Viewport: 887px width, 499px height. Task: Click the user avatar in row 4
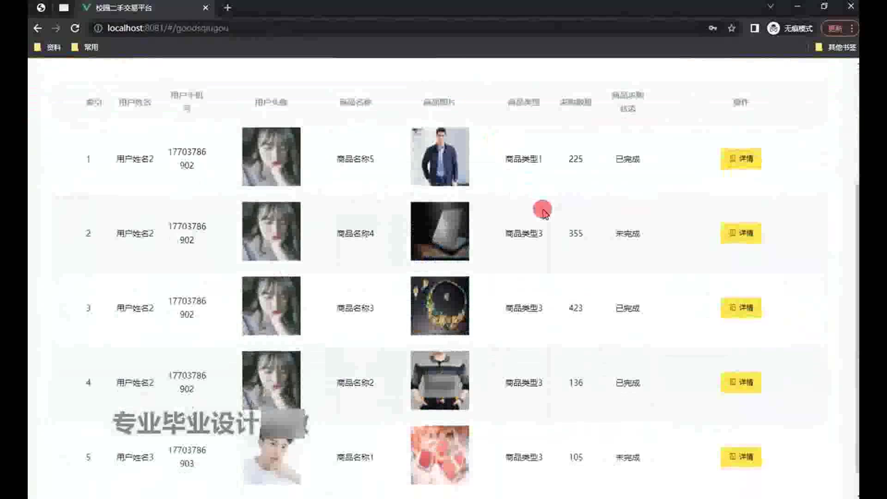click(271, 380)
